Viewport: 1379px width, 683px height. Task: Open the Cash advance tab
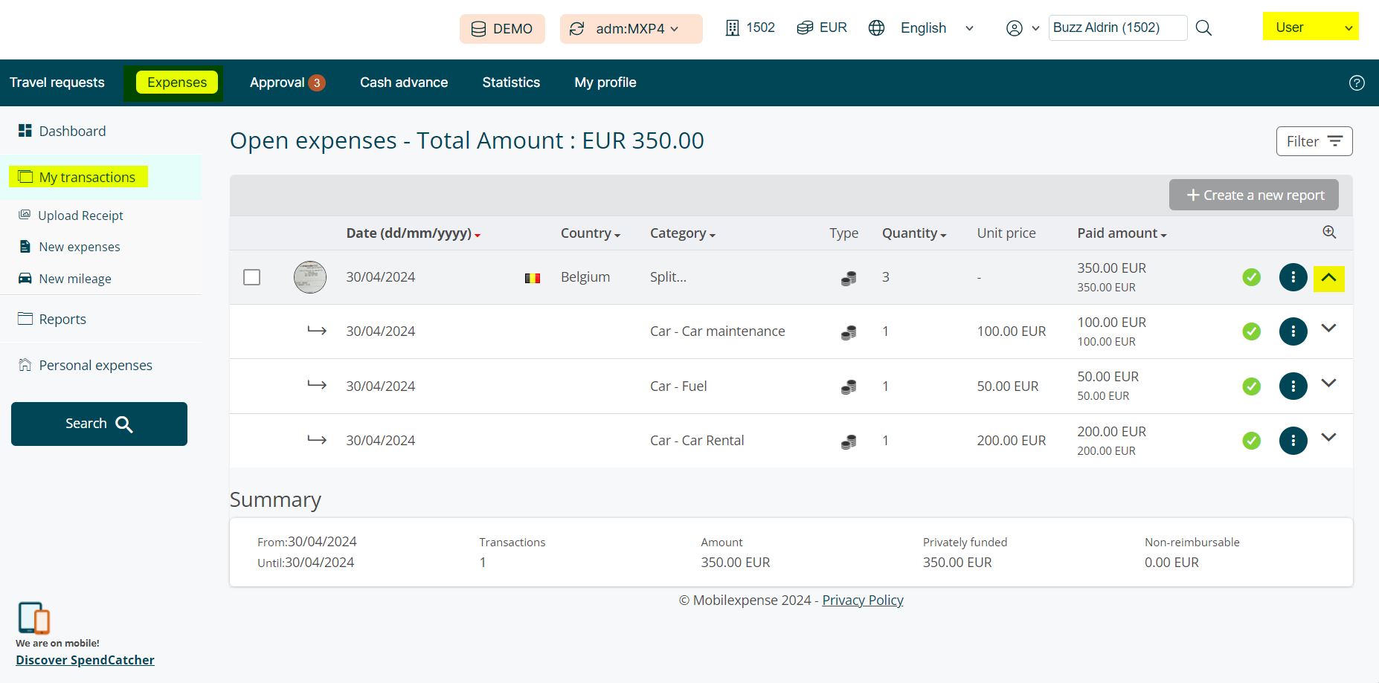[404, 82]
